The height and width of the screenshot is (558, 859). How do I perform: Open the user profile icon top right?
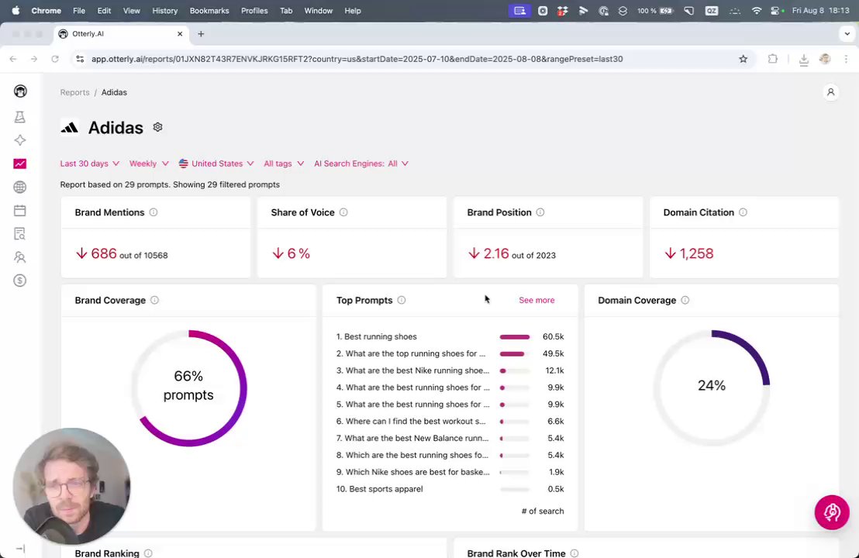[x=830, y=92]
